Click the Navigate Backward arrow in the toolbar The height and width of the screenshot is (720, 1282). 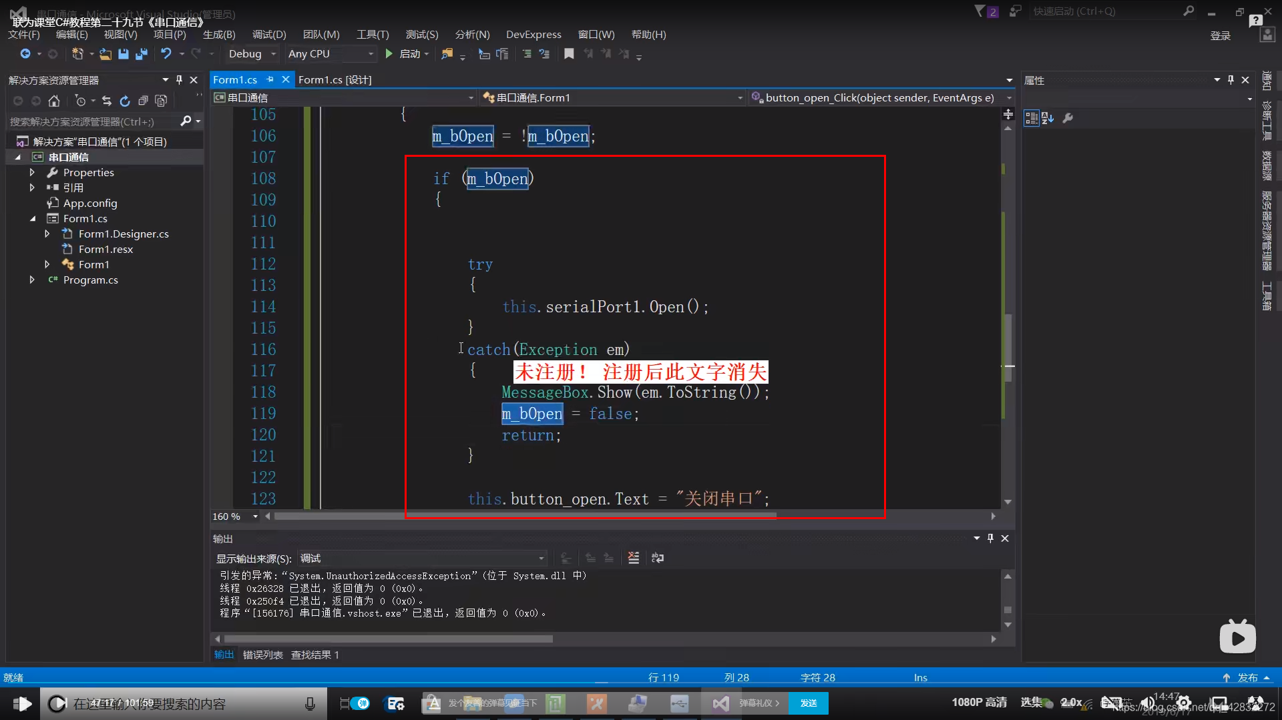25,54
